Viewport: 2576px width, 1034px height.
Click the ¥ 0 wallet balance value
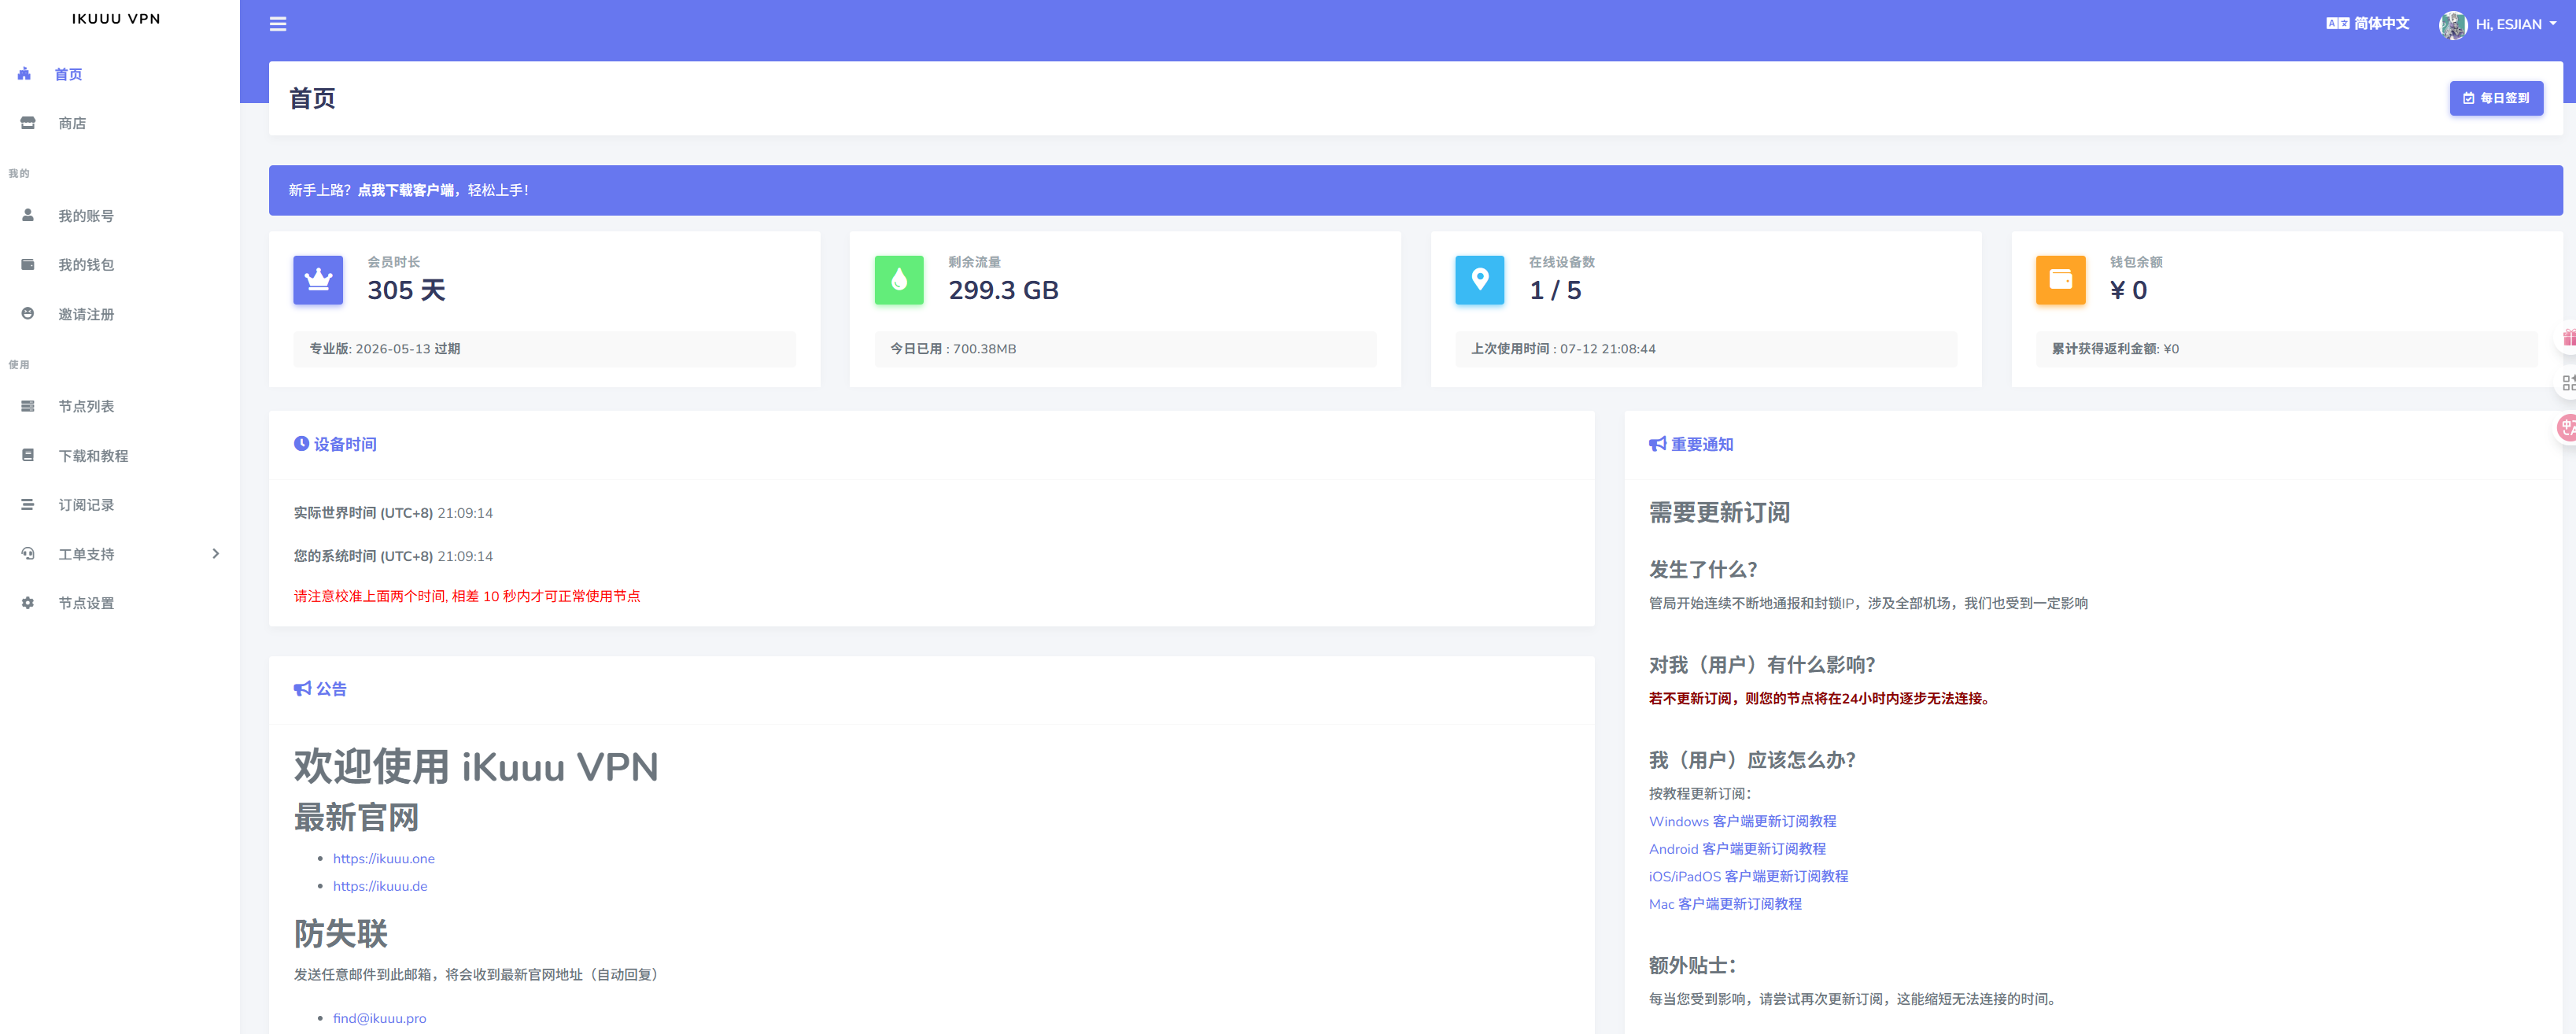click(x=2128, y=290)
